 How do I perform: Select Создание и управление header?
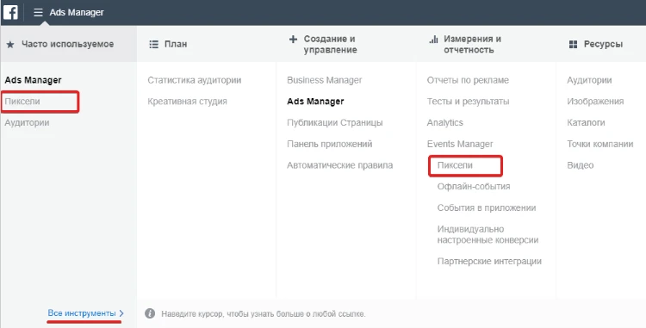click(x=330, y=45)
